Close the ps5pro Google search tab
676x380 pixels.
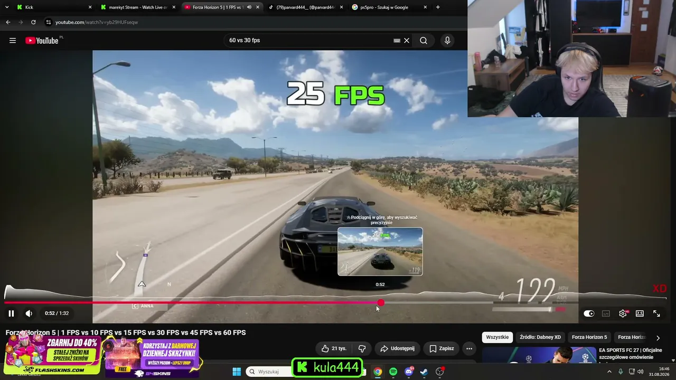tap(425, 7)
